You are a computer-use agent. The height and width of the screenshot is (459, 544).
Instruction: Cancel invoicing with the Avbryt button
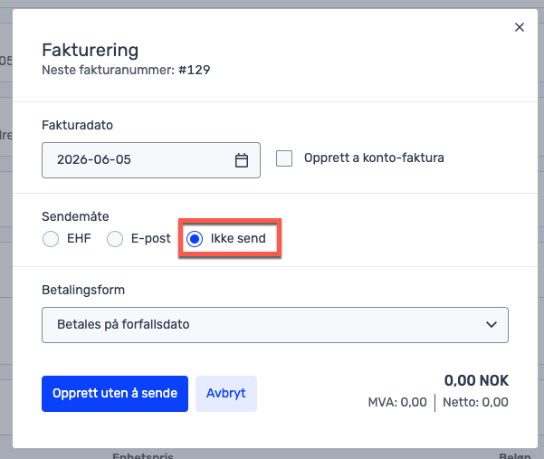pos(226,394)
